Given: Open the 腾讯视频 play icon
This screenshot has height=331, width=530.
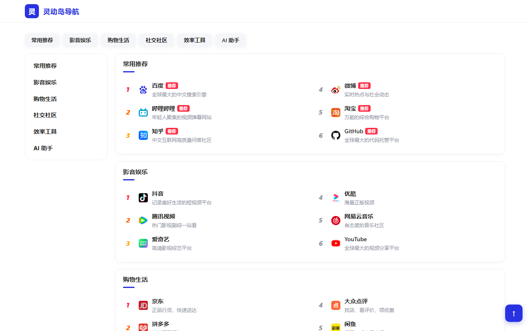Looking at the screenshot, I should [143, 221].
